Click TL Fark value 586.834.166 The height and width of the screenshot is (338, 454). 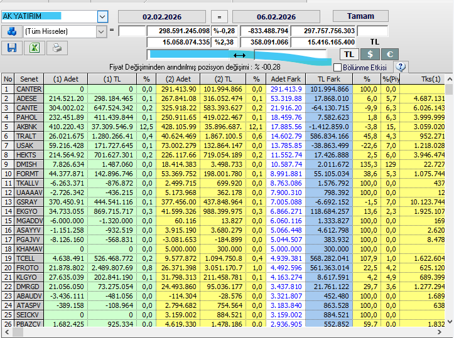point(329,136)
